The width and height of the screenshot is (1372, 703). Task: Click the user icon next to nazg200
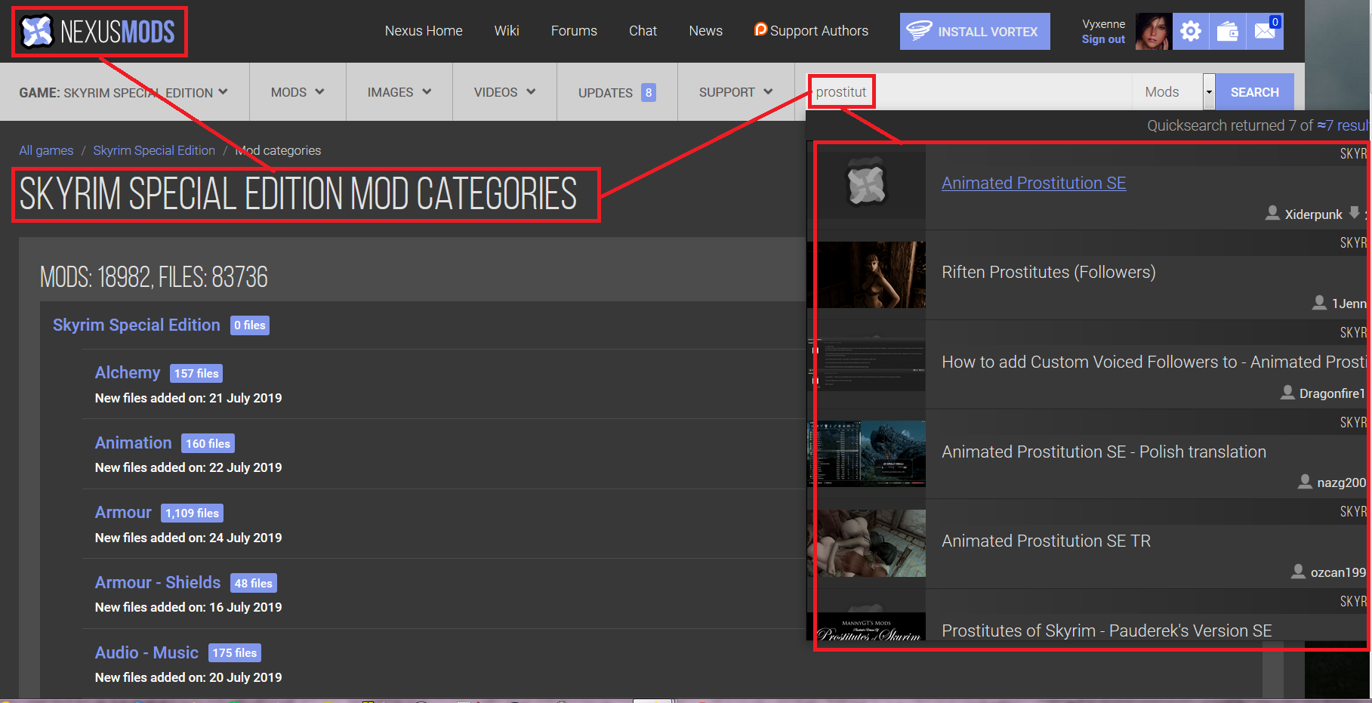(x=1305, y=482)
